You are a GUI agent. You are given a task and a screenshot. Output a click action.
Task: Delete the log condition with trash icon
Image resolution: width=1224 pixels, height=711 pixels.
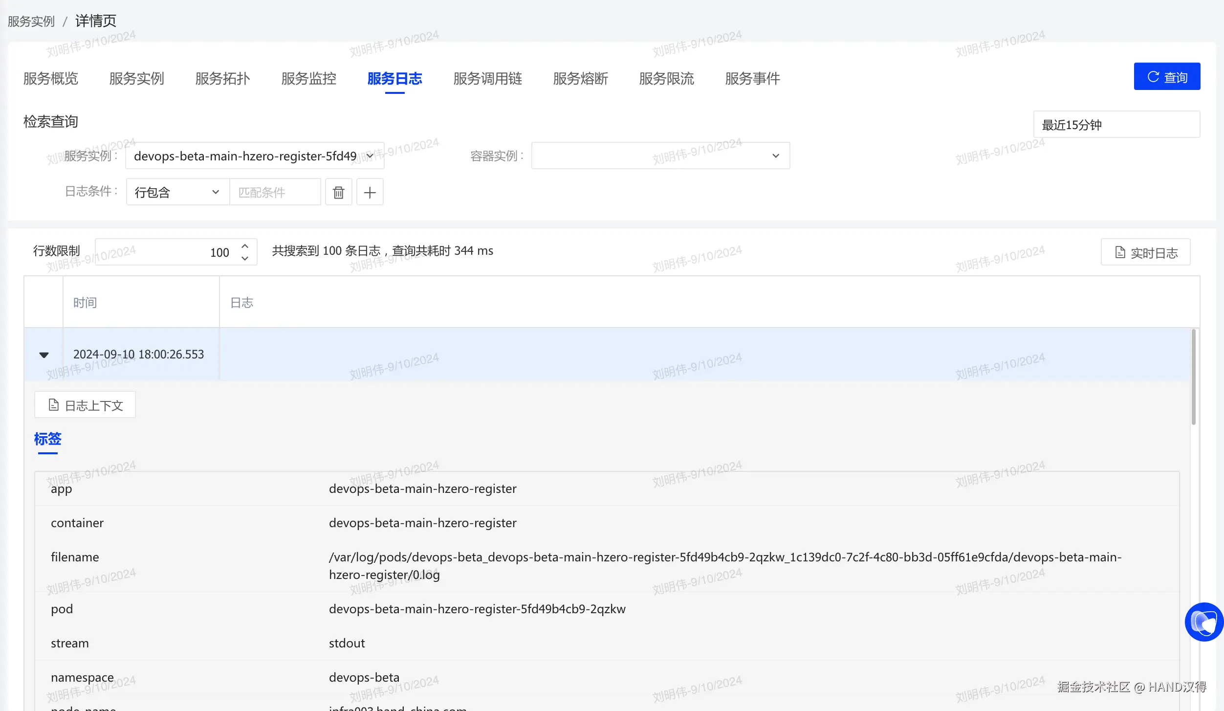coord(338,192)
